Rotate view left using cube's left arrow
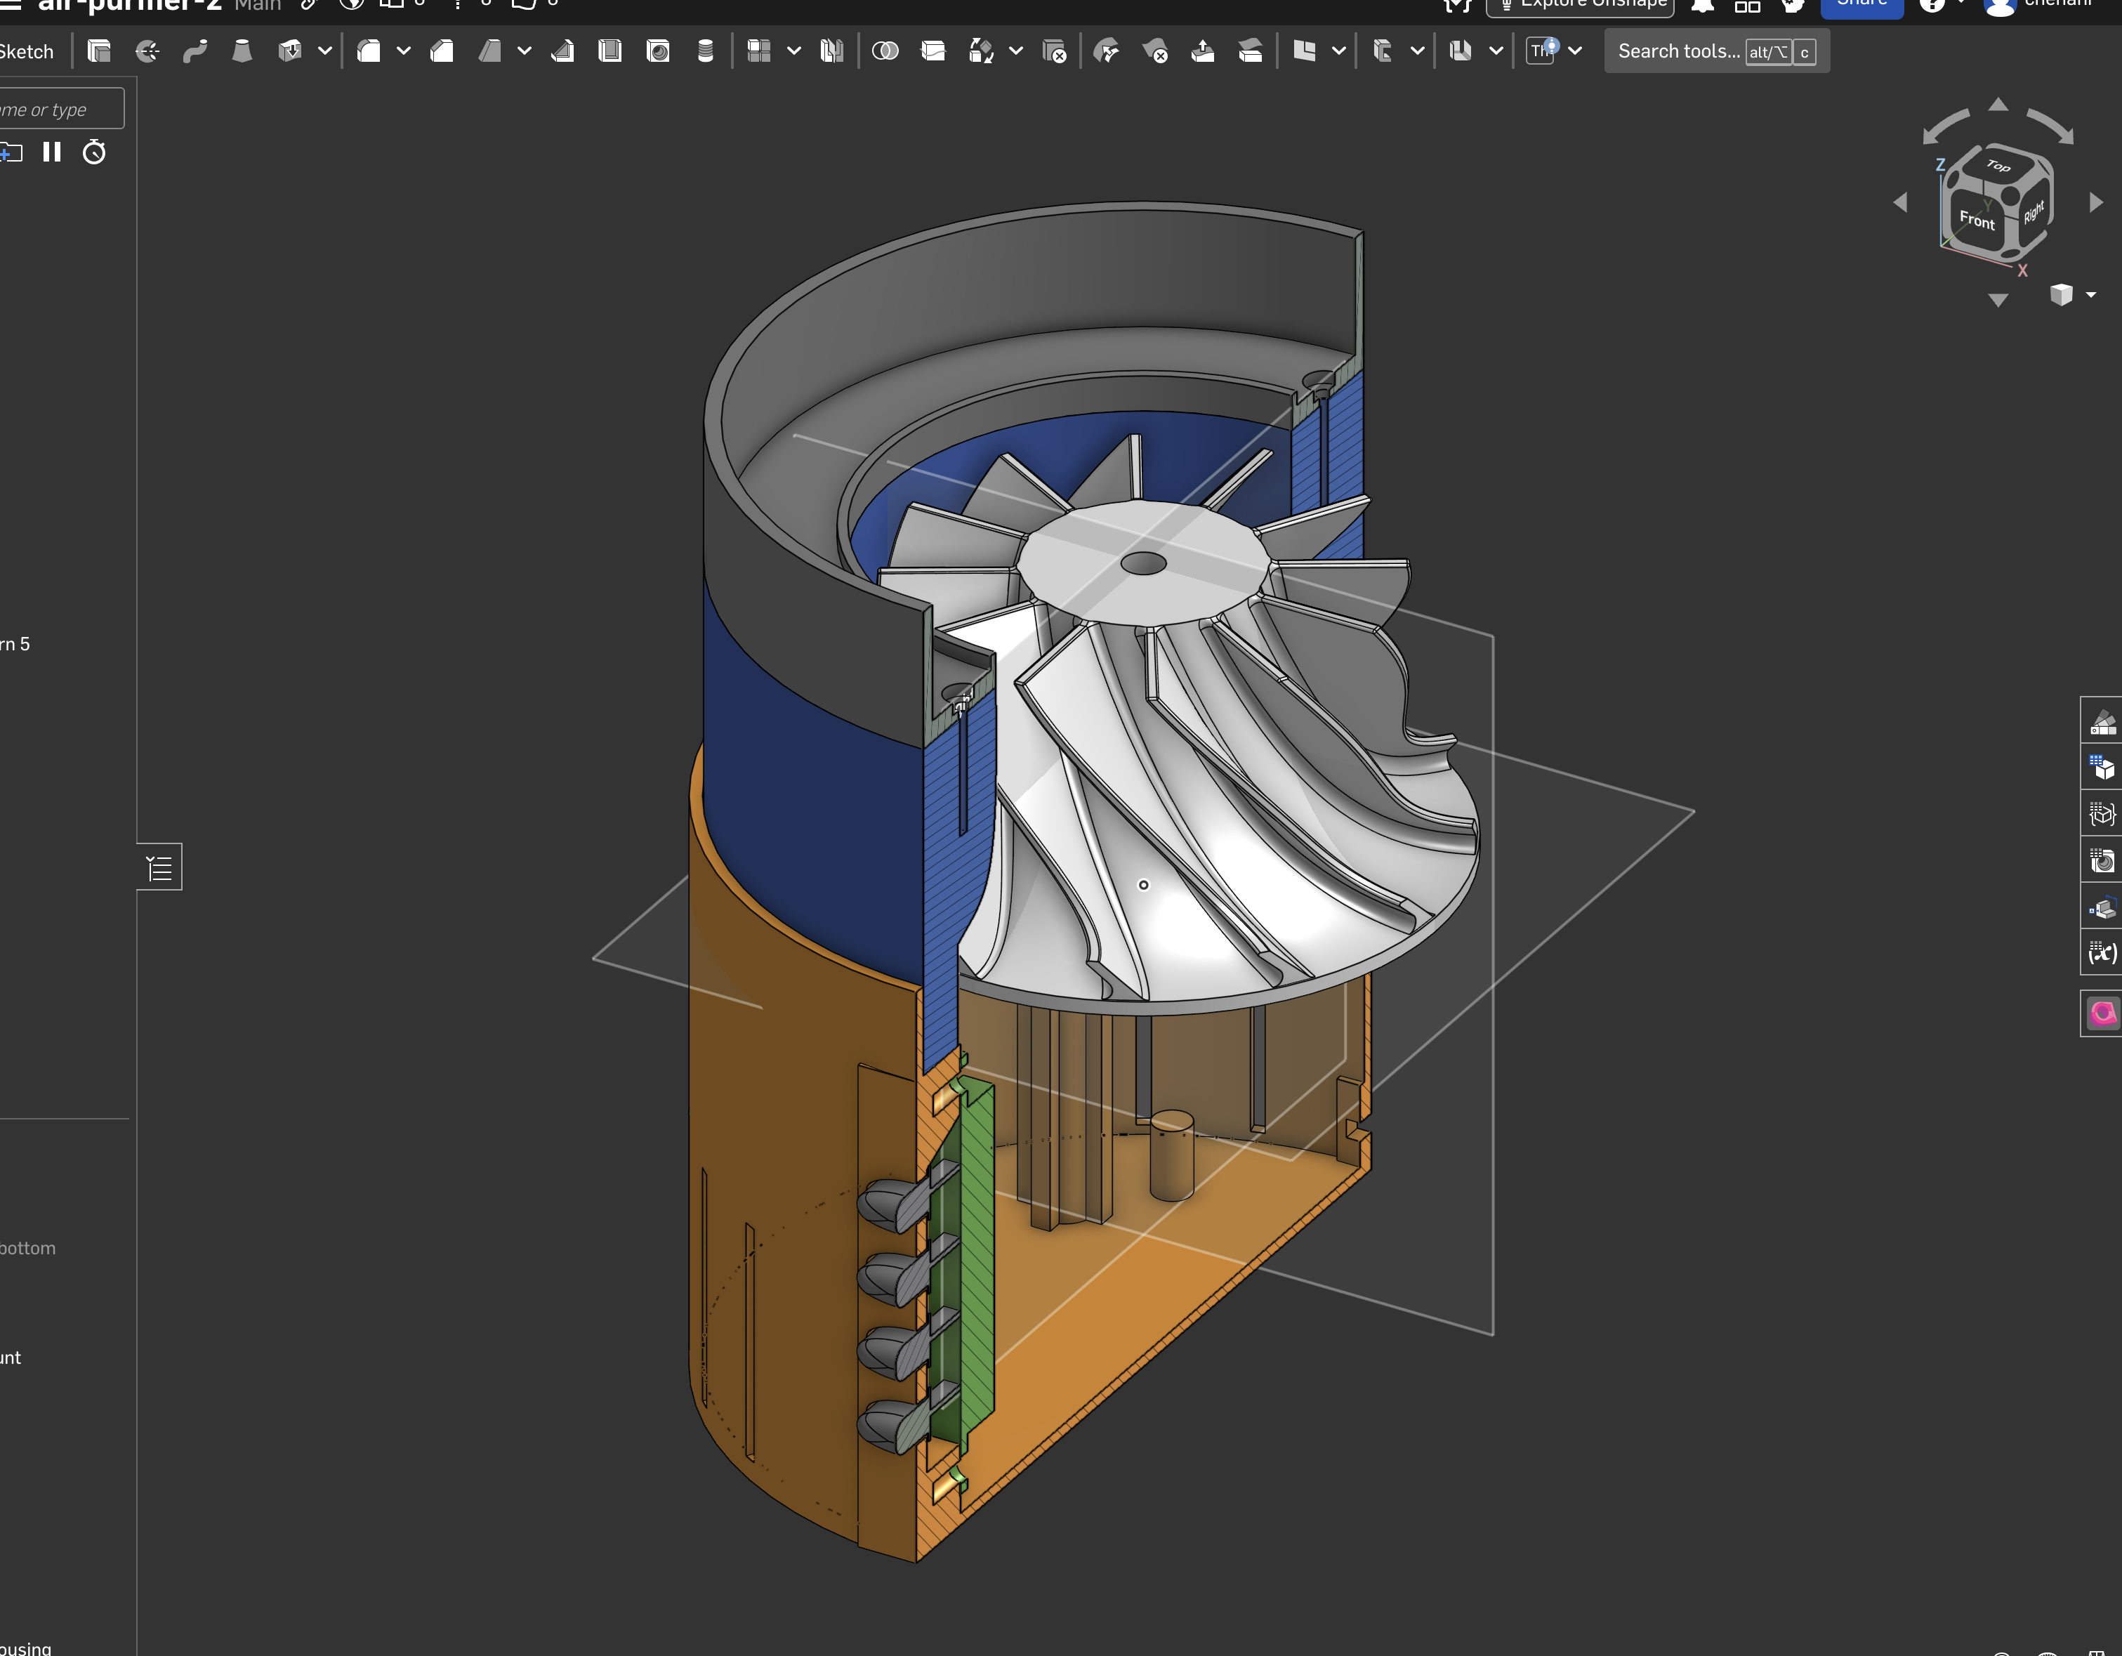The width and height of the screenshot is (2122, 1656). tap(1902, 202)
